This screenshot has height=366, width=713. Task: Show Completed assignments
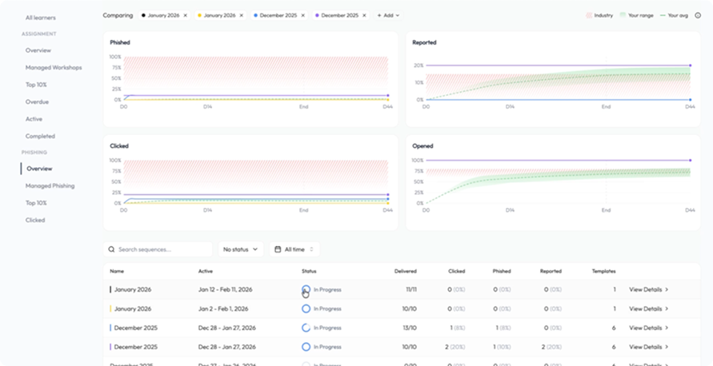40,136
